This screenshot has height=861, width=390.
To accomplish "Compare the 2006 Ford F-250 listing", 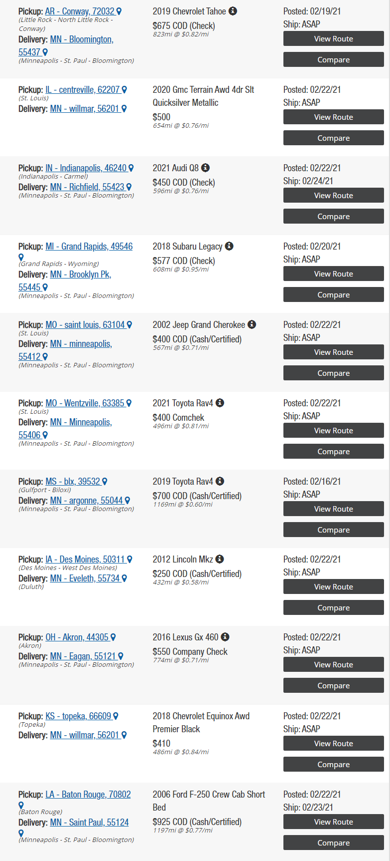I will [x=334, y=843].
